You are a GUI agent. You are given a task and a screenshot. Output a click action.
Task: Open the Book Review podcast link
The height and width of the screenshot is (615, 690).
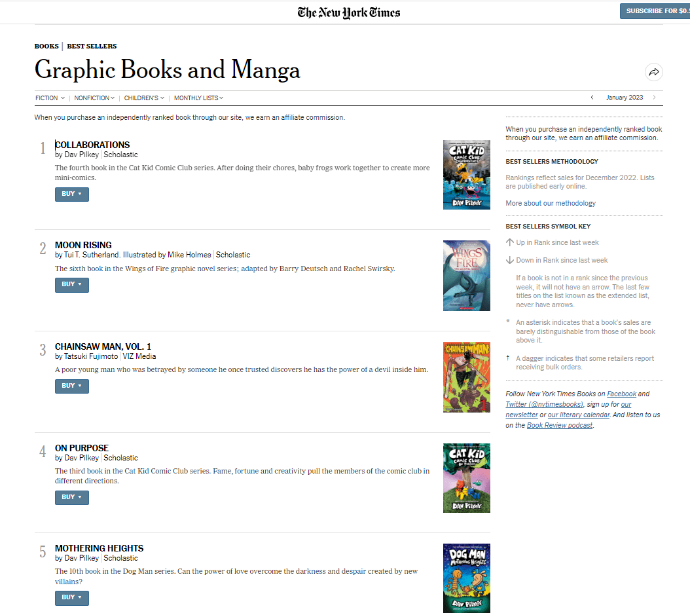(560, 425)
